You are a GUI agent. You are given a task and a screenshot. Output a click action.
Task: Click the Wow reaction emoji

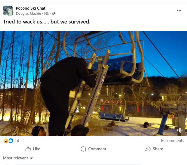[6, 141]
